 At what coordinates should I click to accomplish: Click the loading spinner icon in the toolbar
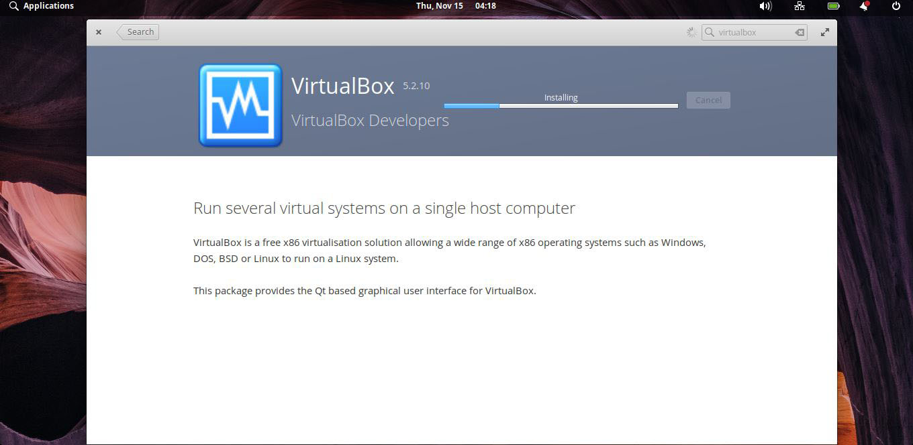[x=691, y=31]
